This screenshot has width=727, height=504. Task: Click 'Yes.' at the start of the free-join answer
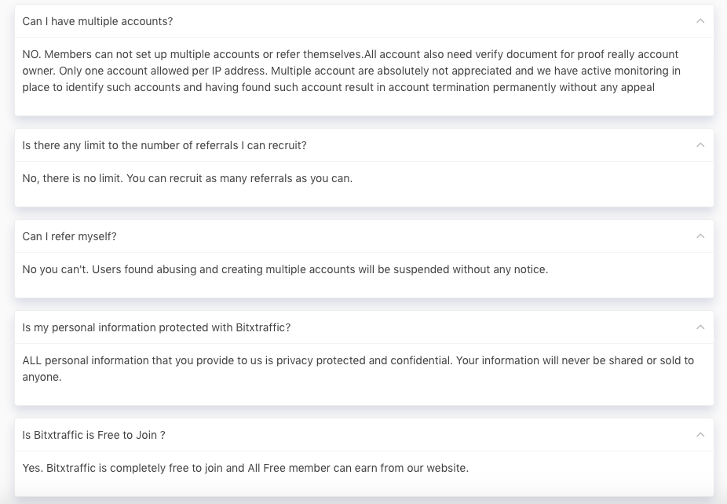point(32,468)
